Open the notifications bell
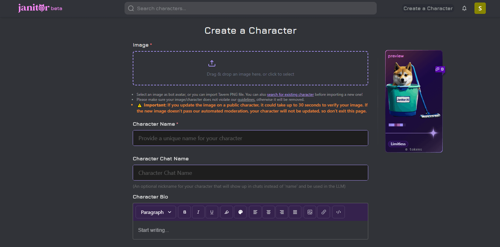Screen dimensions: 500x247 point(464,9)
